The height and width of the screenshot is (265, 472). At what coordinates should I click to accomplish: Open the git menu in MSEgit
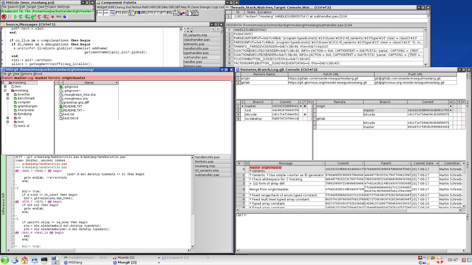[x=9, y=74]
